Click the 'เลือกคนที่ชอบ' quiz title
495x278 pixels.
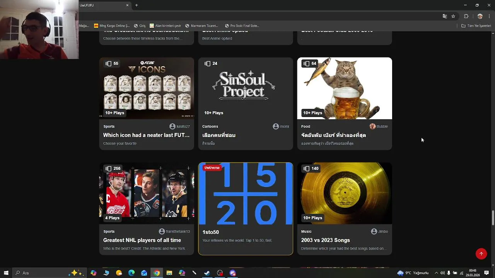(x=219, y=135)
